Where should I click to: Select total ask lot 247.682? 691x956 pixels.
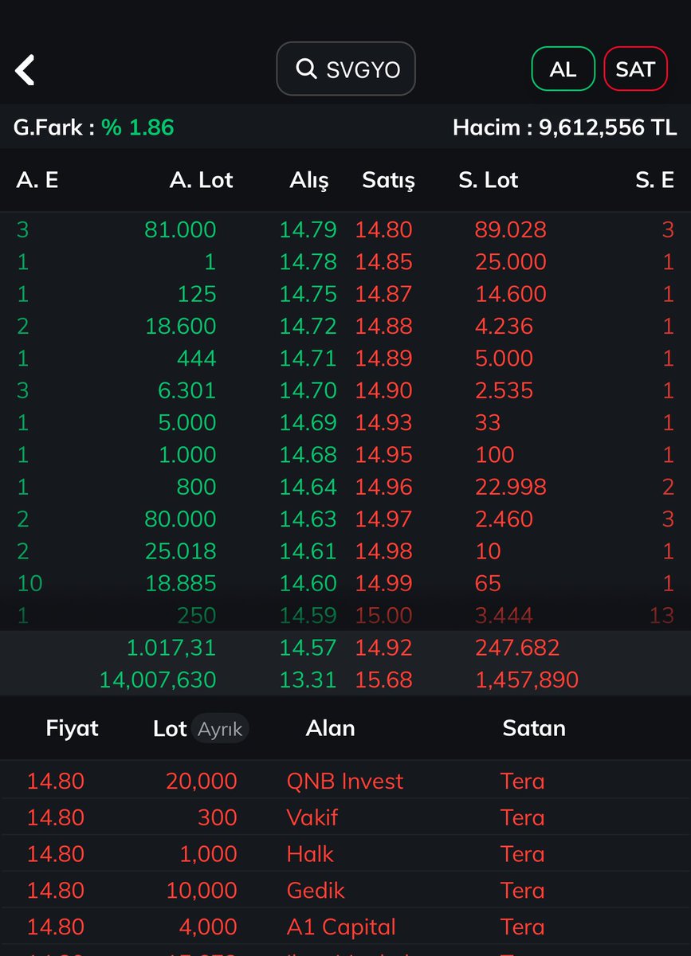tap(517, 648)
